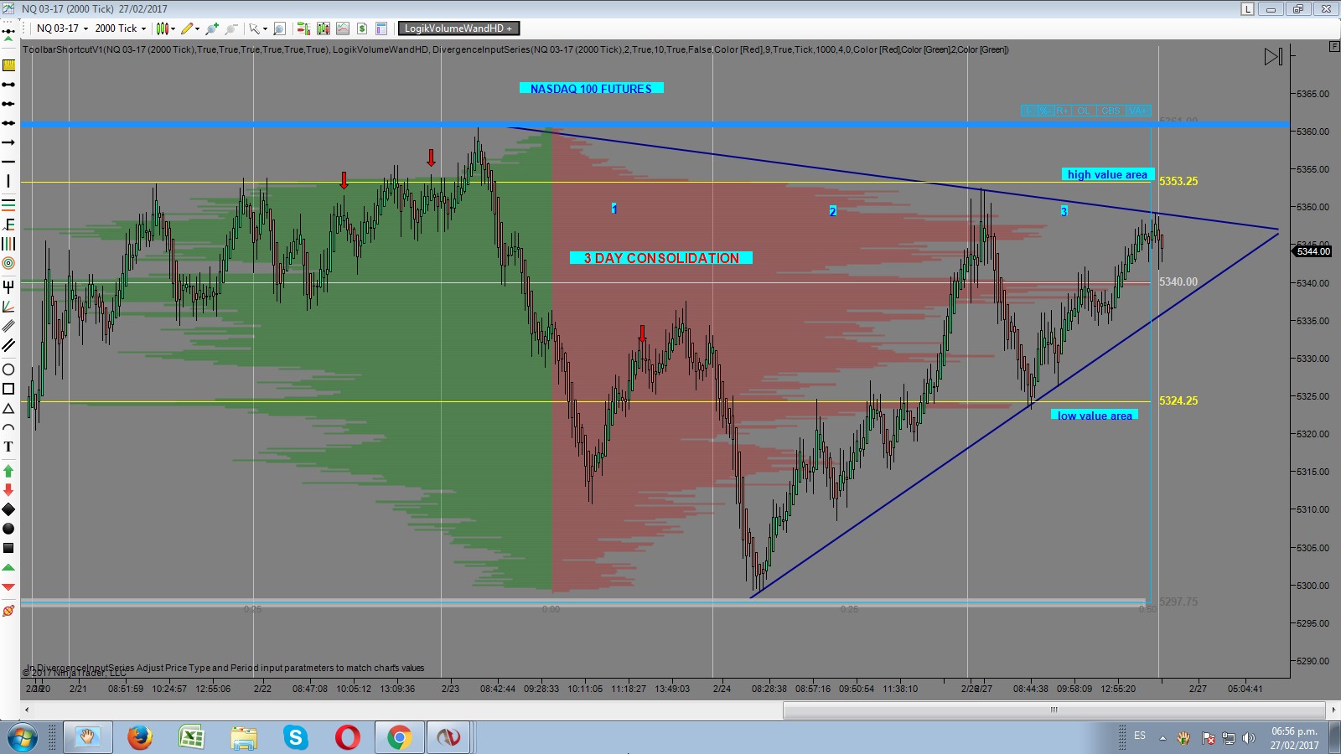Screen dimensions: 1341x754
Task: Open Excel from the taskbar
Action: (x=192, y=738)
